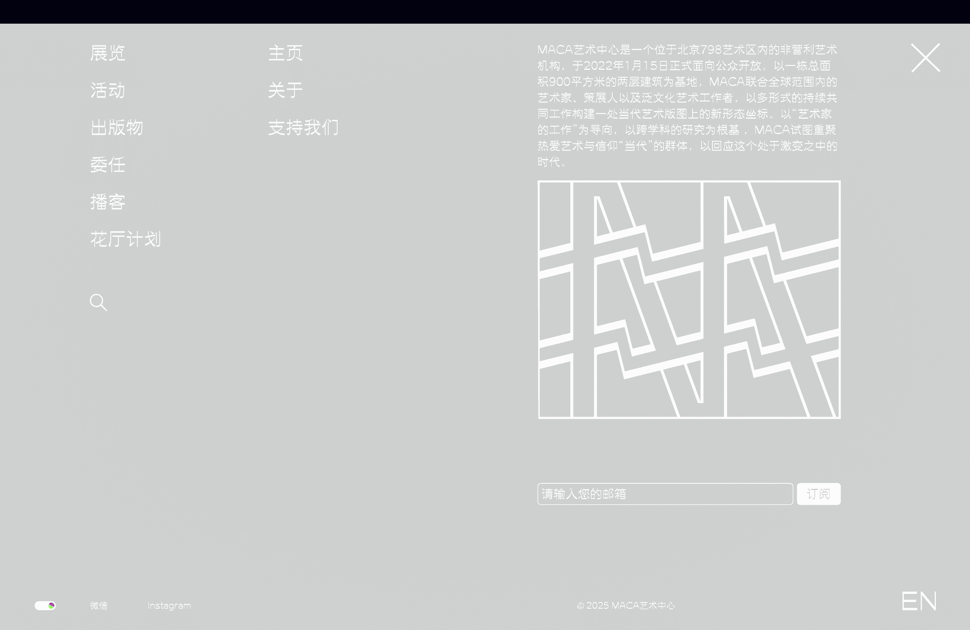Image resolution: width=970 pixels, height=630 pixels.
Task: Select 委任 menu entry
Action: [107, 165]
